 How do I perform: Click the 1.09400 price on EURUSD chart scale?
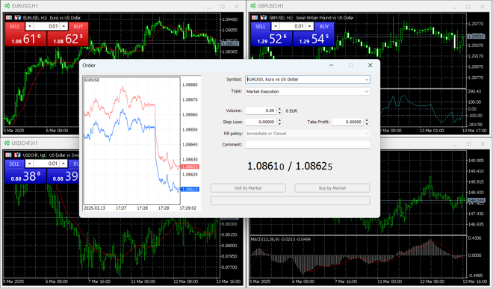pos(230,19)
